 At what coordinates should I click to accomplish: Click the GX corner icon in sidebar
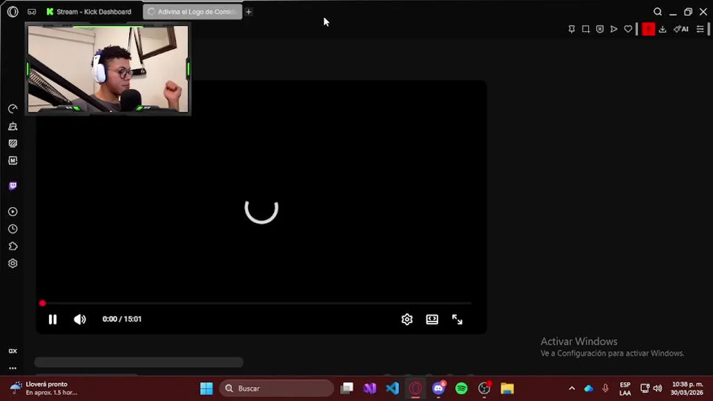click(13, 351)
